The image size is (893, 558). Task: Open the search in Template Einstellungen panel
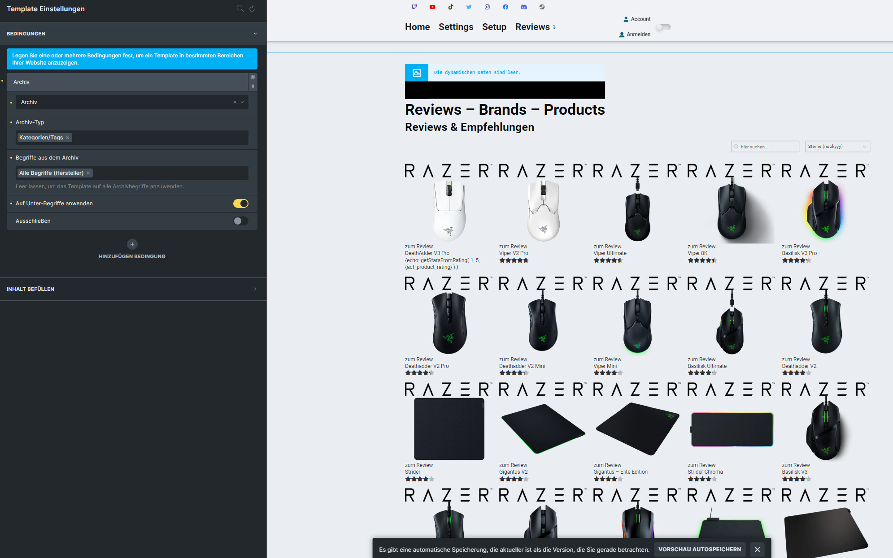coord(240,9)
